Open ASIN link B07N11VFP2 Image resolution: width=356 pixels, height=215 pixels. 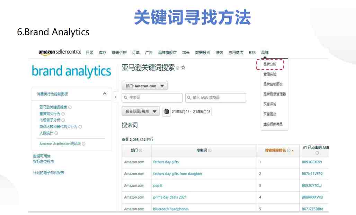pos(312,174)
